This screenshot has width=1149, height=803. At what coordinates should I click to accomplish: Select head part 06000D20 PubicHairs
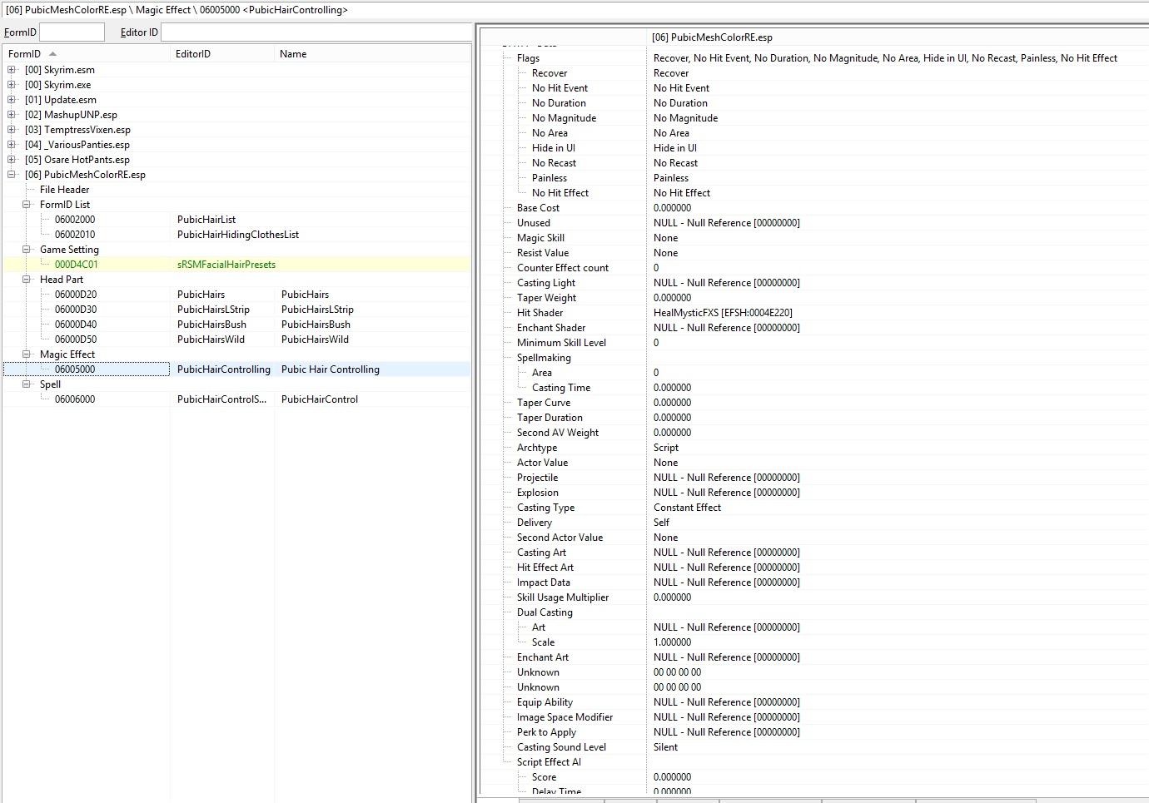click(x=236, y=295)
